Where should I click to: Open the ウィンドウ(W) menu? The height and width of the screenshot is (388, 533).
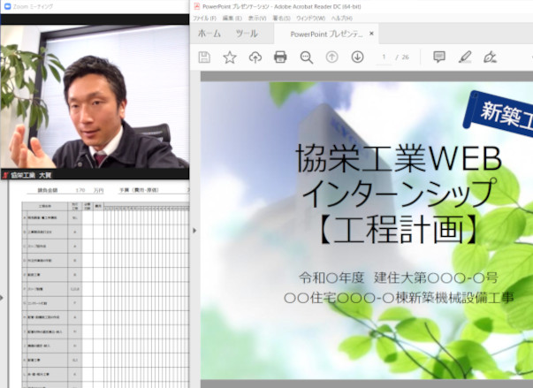[310, 18]
